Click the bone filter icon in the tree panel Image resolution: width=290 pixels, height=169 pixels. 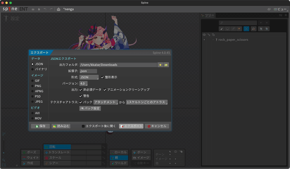click(x=221, y=29)
